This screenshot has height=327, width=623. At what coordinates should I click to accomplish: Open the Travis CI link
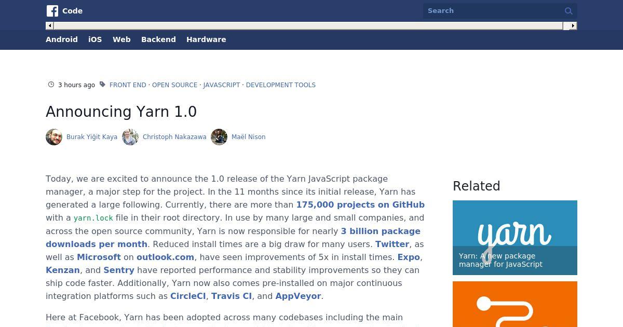[232, 296]
